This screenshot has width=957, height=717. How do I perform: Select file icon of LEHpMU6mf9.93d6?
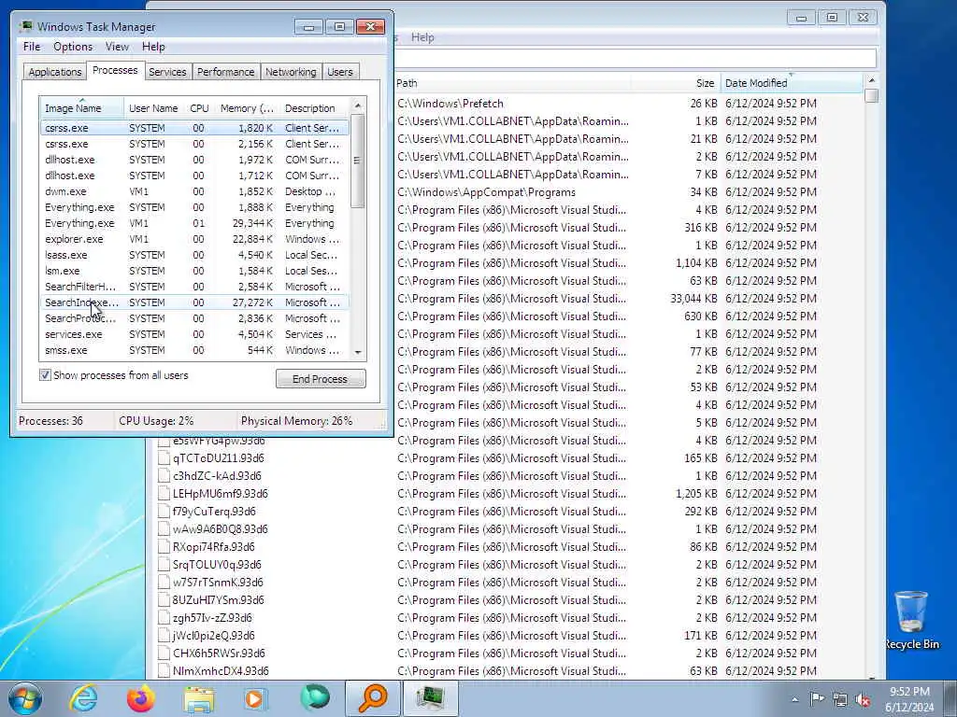click(x=164, y=494)
